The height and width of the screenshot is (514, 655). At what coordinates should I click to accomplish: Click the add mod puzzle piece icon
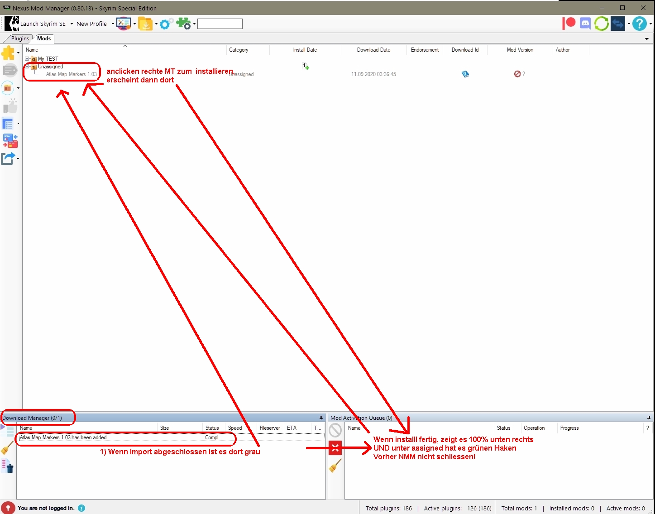click(8, 53)
